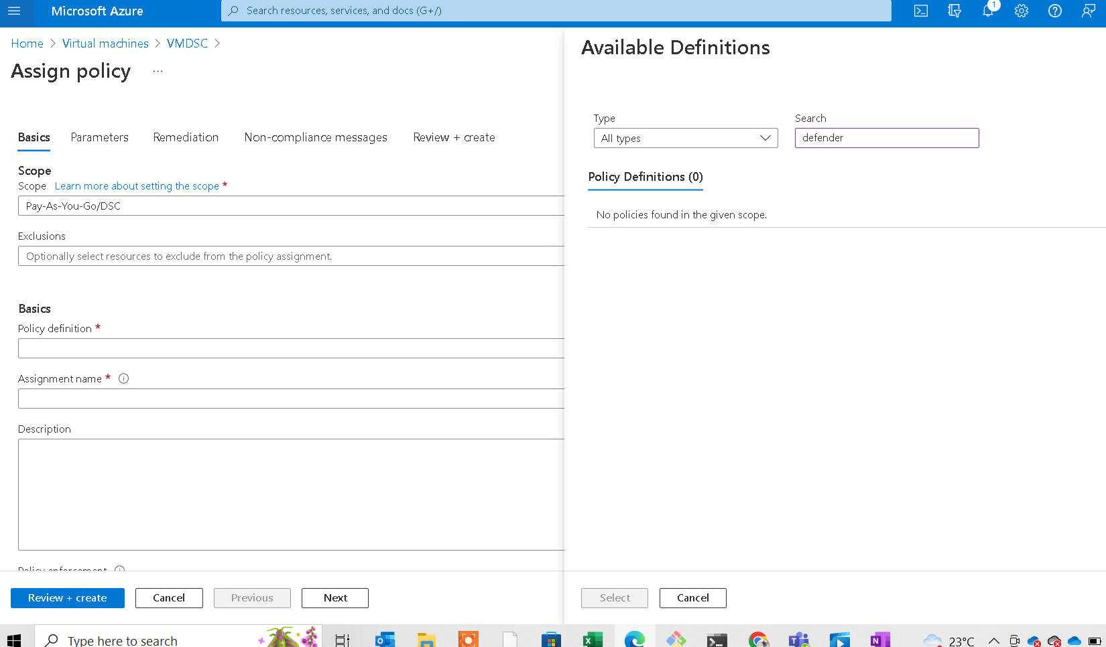Image resolution: width=1106 pixels, height=647 pixels.
Task: Click the 'No policies found in the given scope.' text
Action: tap(682, 215)
